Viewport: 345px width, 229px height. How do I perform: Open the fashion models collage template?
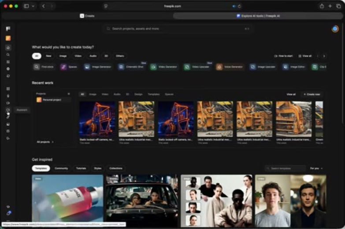(216, 201)
